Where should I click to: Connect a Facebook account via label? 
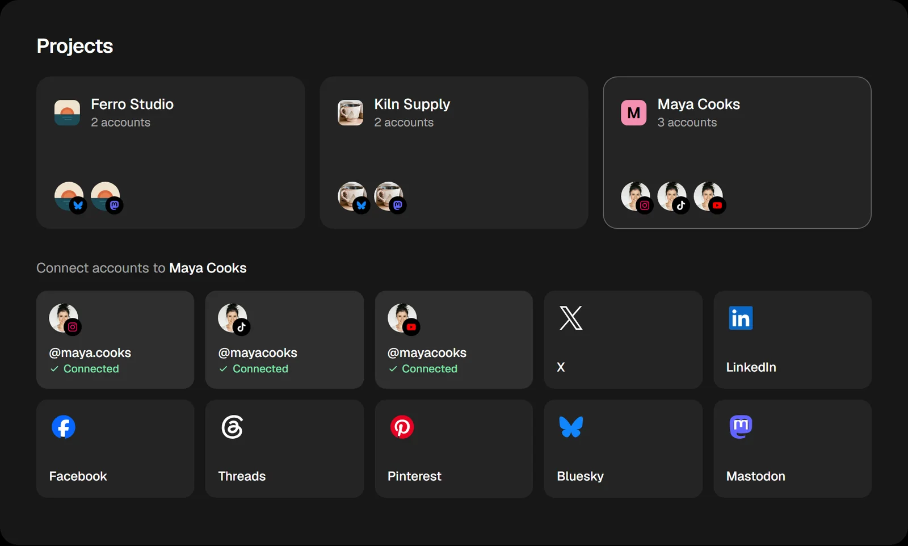click(78, 476)
